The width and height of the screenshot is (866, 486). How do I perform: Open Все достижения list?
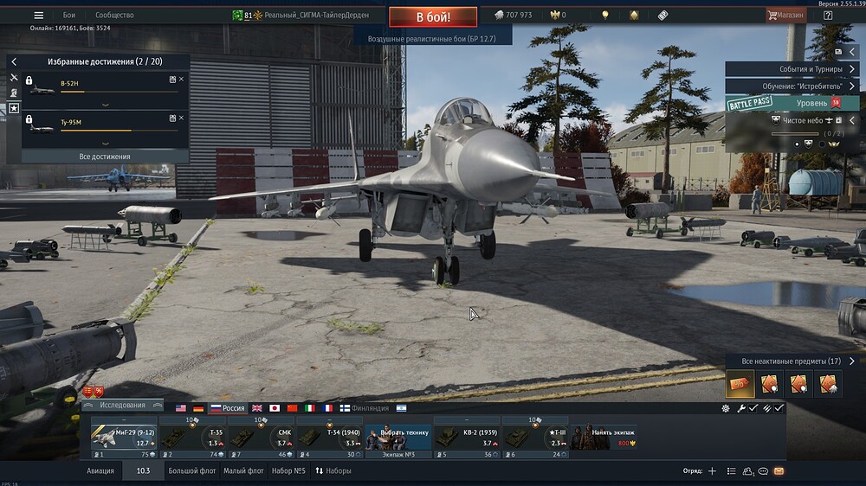tap(105, 157)
